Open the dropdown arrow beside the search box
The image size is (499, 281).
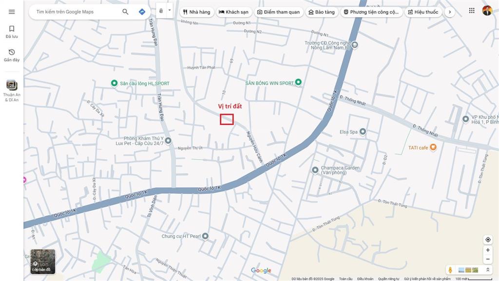[x=170, y=10]
